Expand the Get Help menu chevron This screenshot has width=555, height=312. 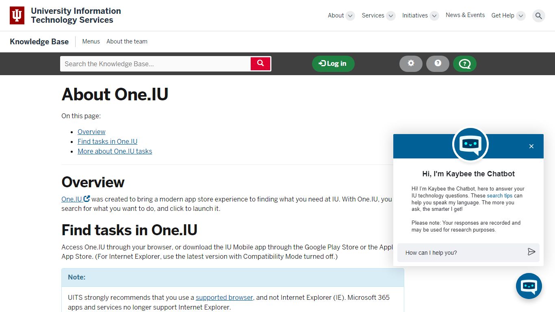pos(521,16)
